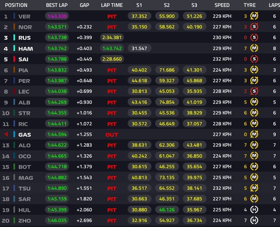Screen dimensions: 280x227
Task: Click the red arrow beside GAS
Action: pos(6,134)
